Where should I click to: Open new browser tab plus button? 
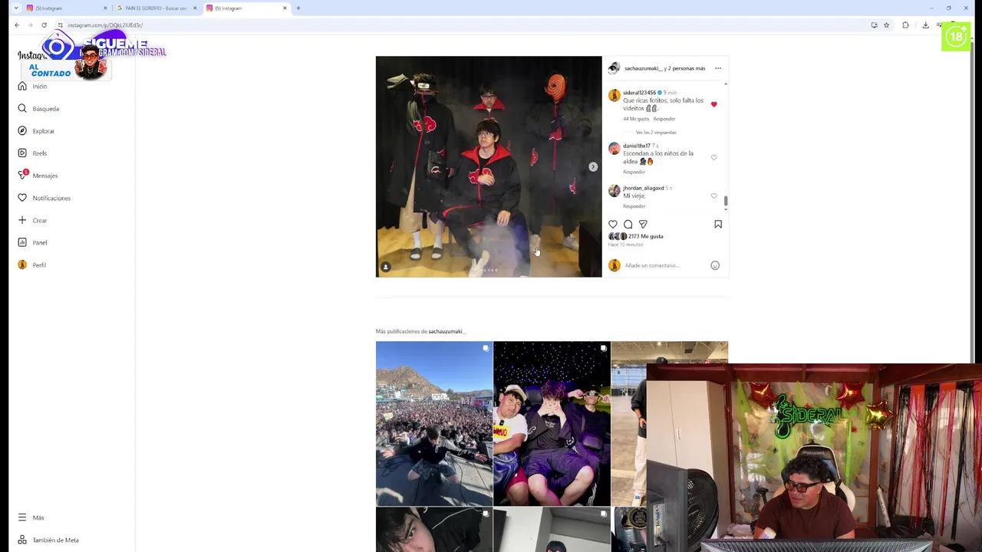point(298,8)
